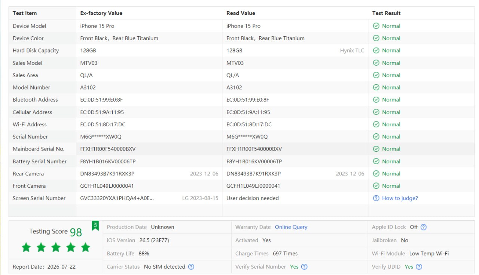Click the No SIM detected status
Image resolution: width=479 pixels, height=275 pixels.
coord(164,267)
